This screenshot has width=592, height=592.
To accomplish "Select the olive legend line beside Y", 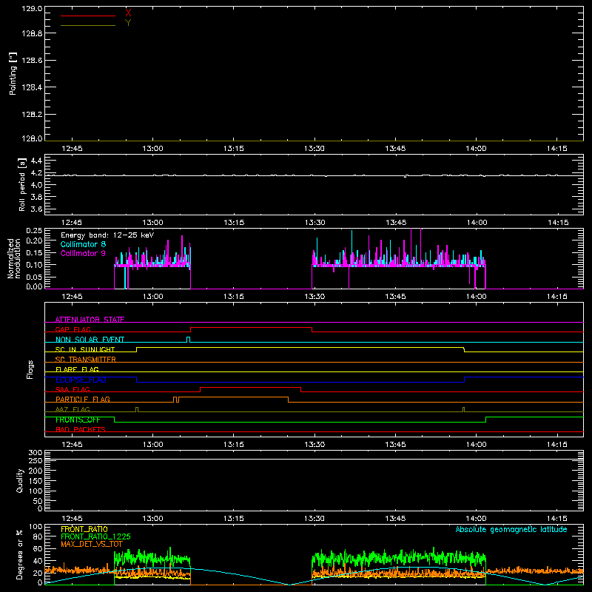I will pos(88,26).
